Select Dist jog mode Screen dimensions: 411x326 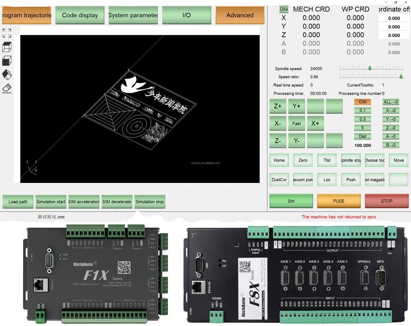[x=363, y=136]
